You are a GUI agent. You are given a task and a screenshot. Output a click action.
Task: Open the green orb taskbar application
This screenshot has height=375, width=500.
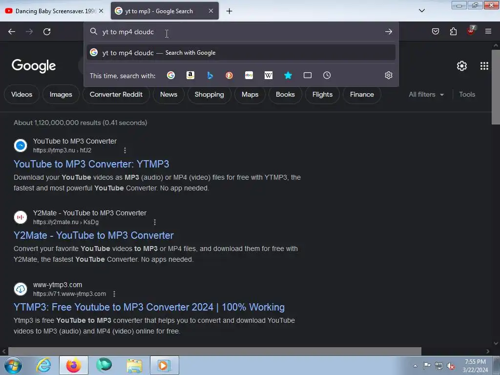104,365
